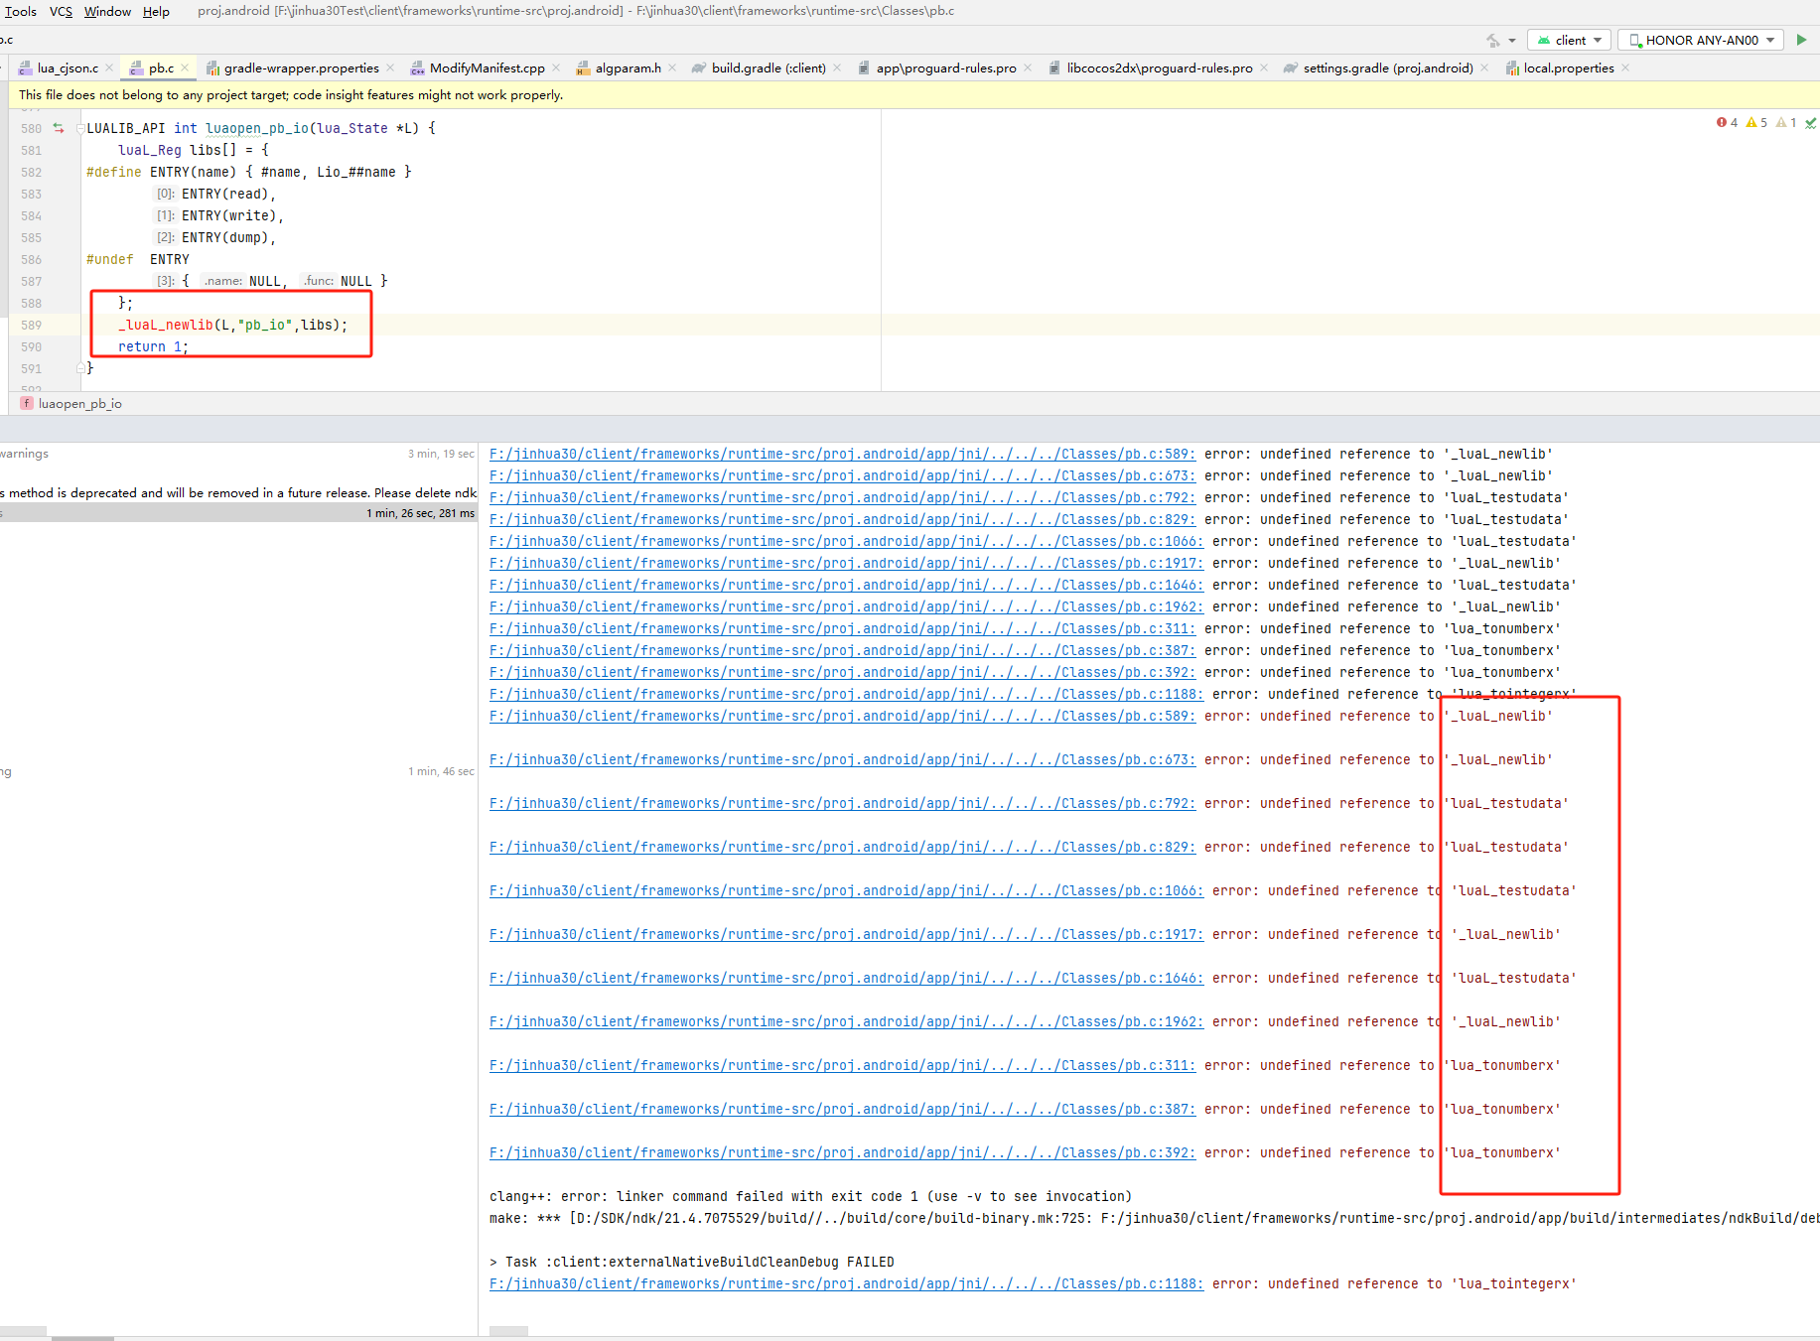Open the first pb.c:589 link atop build output
Viewport: 1820px width, 1341px height.
(x=842, y=454)
